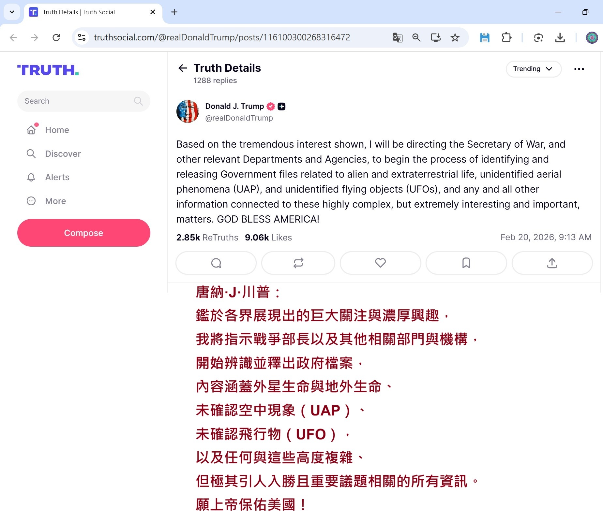
Task: Focus the Search input field
Action: (x=83, y=101)
